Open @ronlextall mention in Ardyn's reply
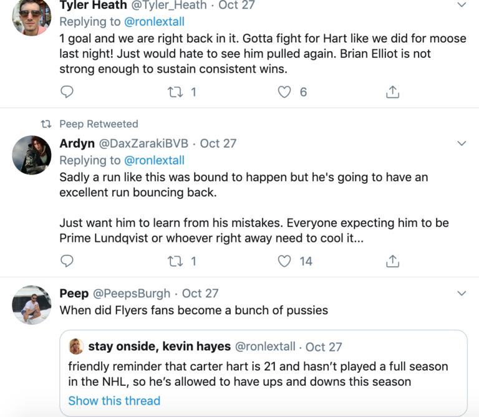Viewport: 479px width, 417px height. click(155, 160)
